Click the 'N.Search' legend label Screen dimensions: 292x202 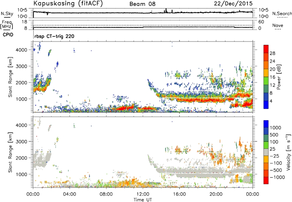click(x=282, y=13)
